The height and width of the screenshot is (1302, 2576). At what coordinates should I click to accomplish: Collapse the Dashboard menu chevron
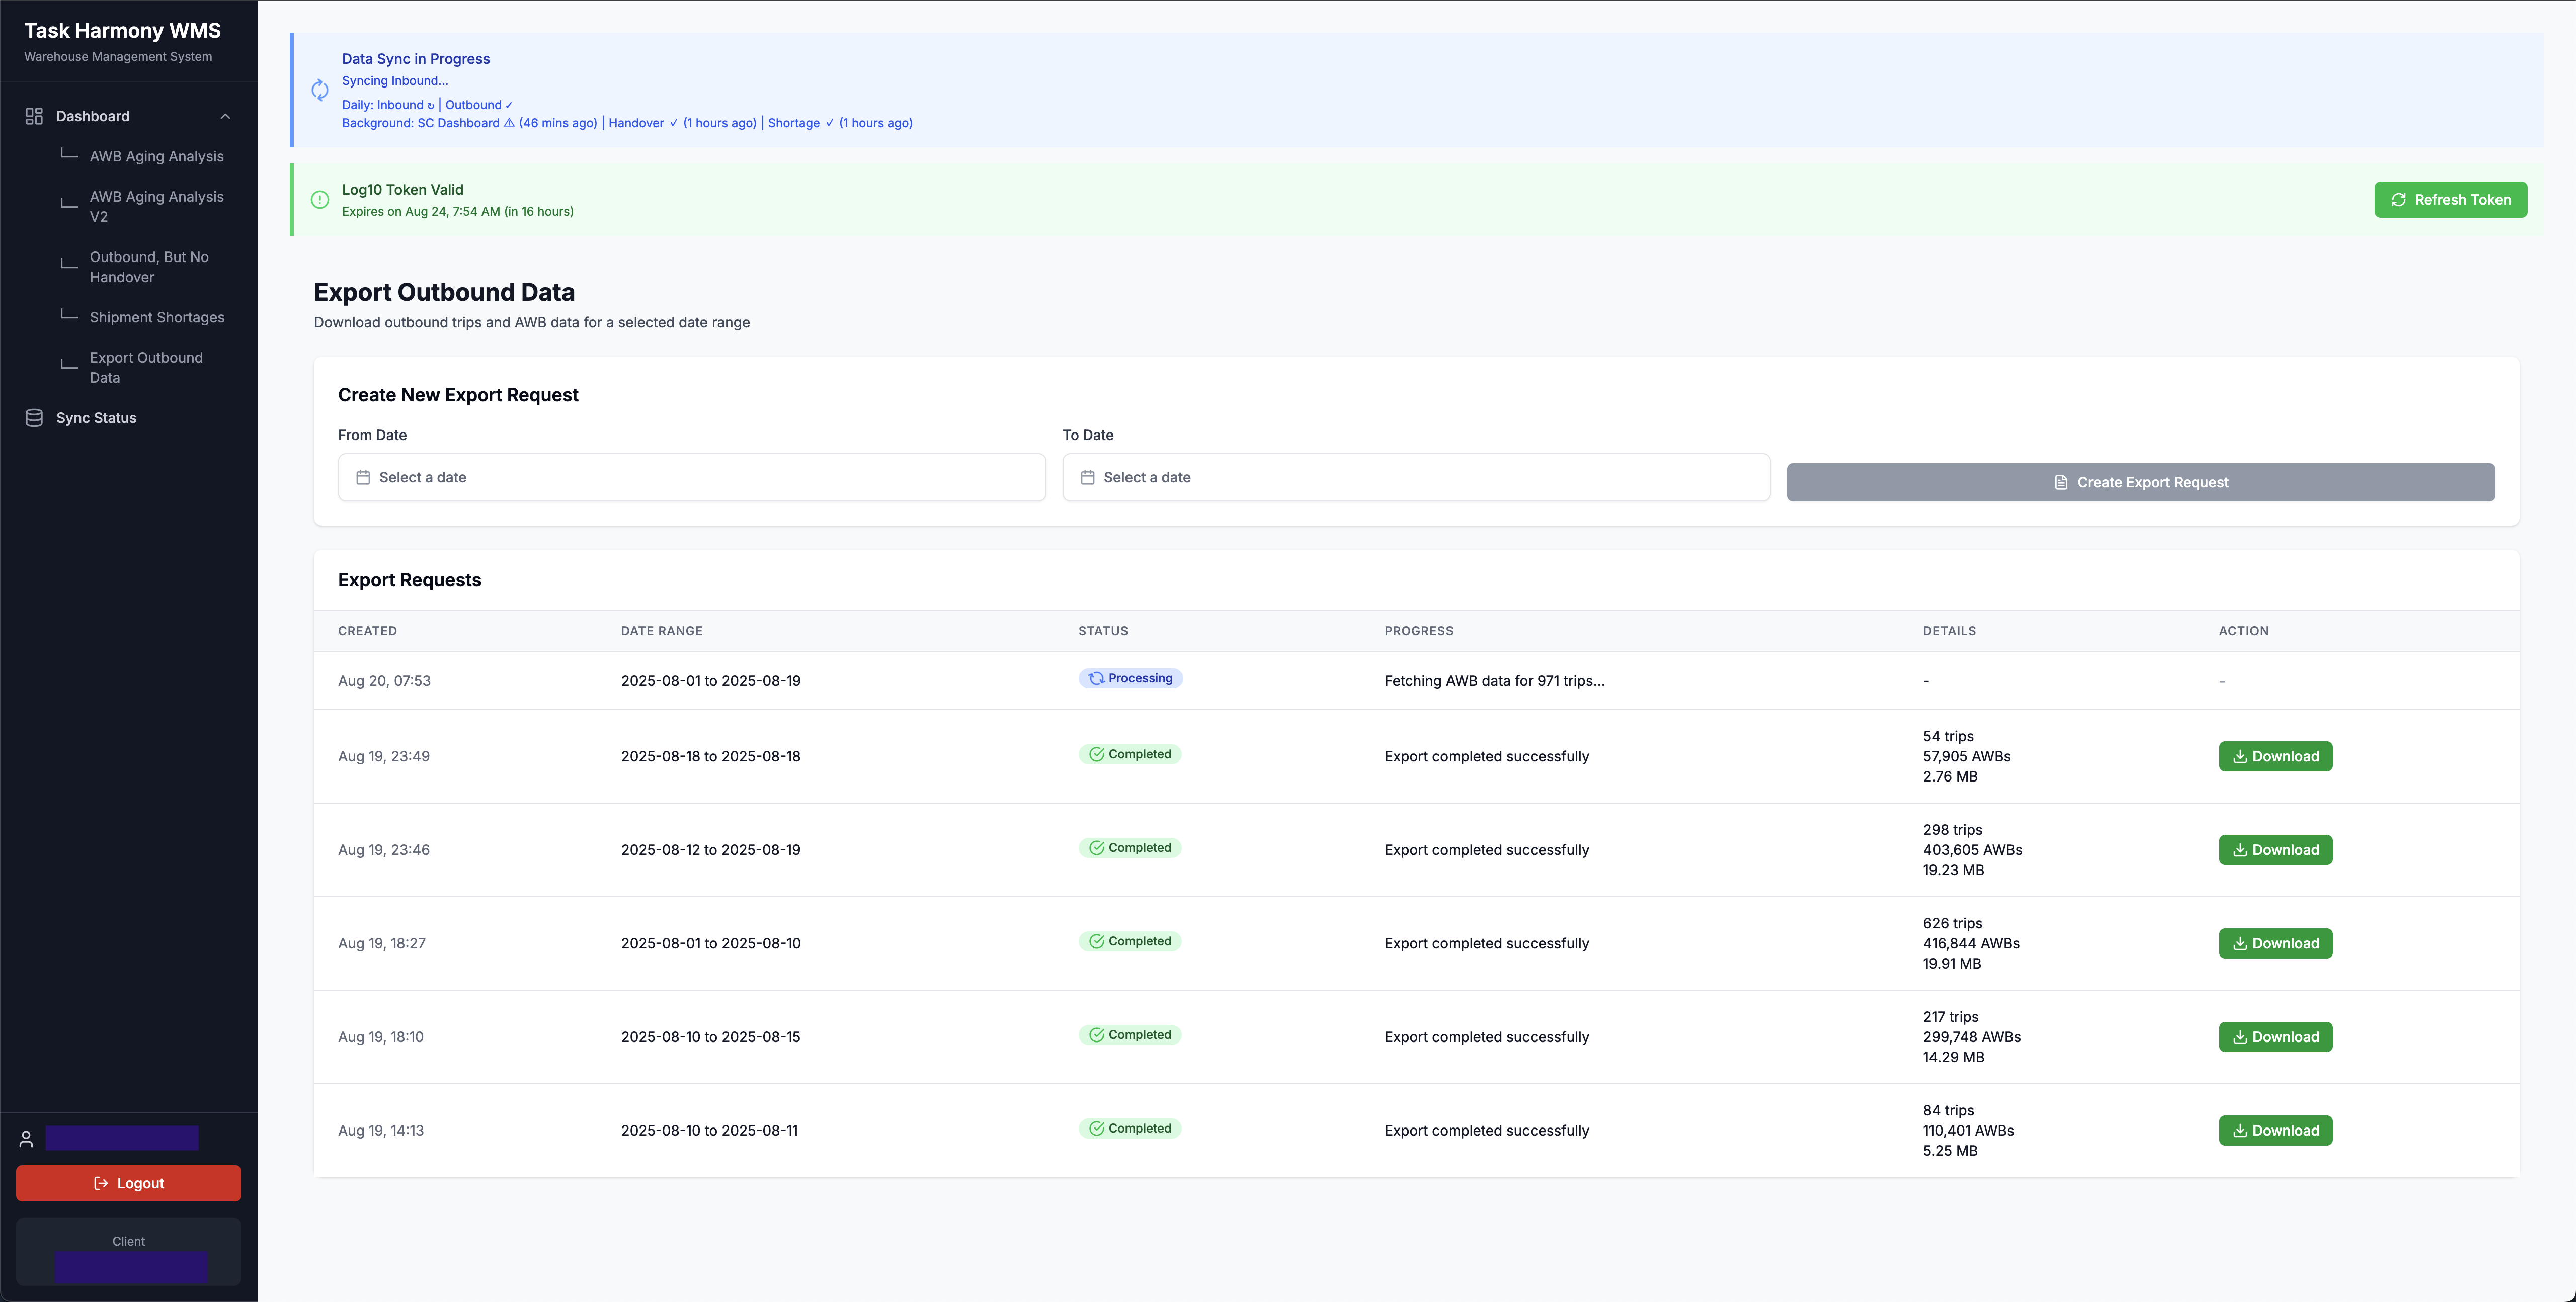point(225,116)
